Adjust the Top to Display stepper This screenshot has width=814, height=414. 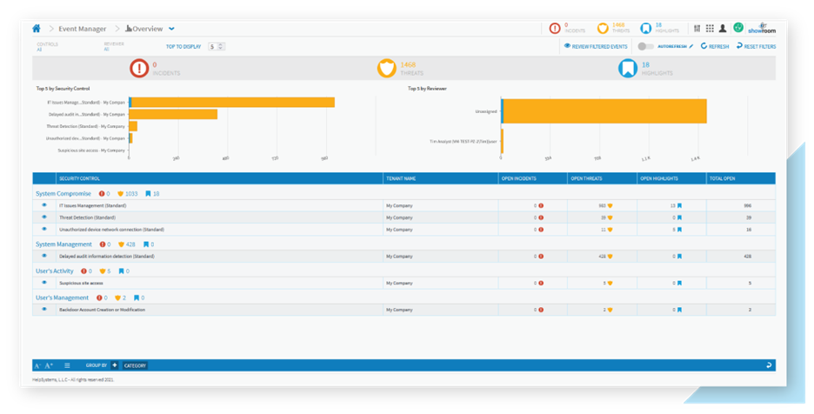pyautogui.click(x=221, y=46)
